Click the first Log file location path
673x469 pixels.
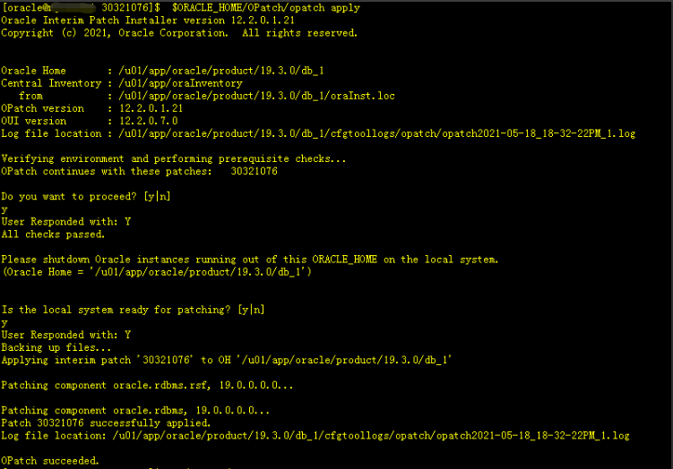coord(377,133)
